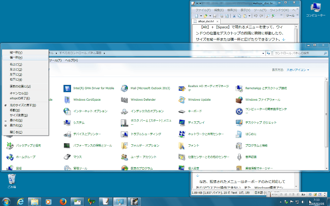Expand editor toolbar overflow chevron before ツール

click(x=281, y=15)
